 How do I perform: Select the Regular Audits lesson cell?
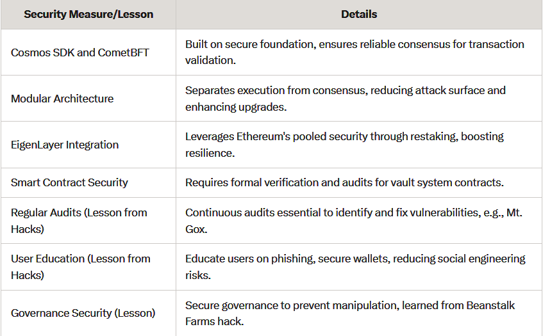point(88,221)
